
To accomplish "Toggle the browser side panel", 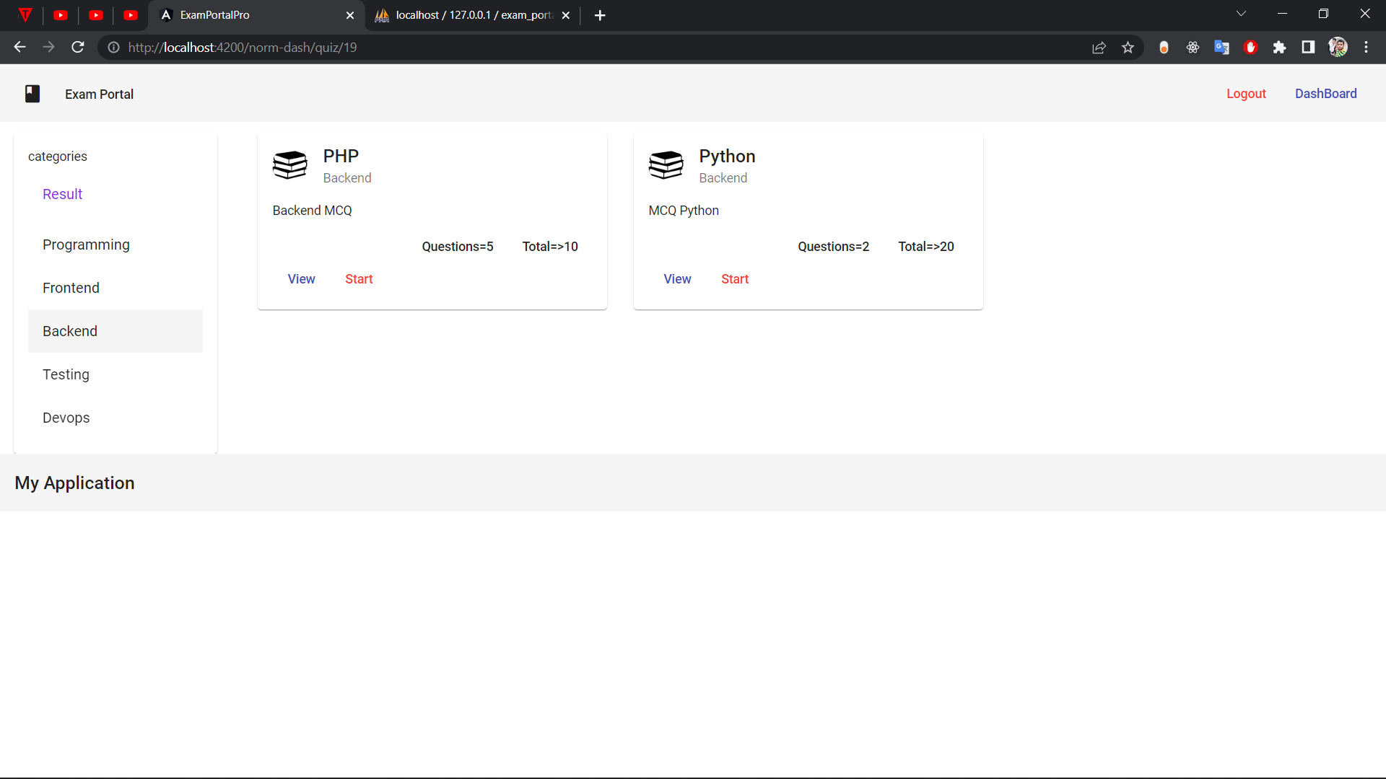I will coord(1308,47).
